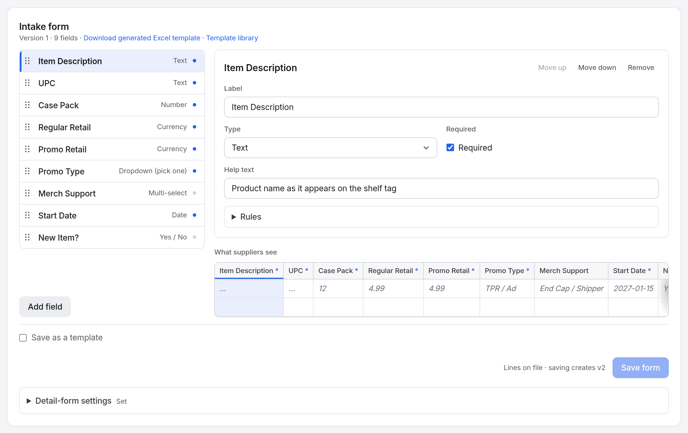Click the drag handle for Merch Support

coord(27,193)
